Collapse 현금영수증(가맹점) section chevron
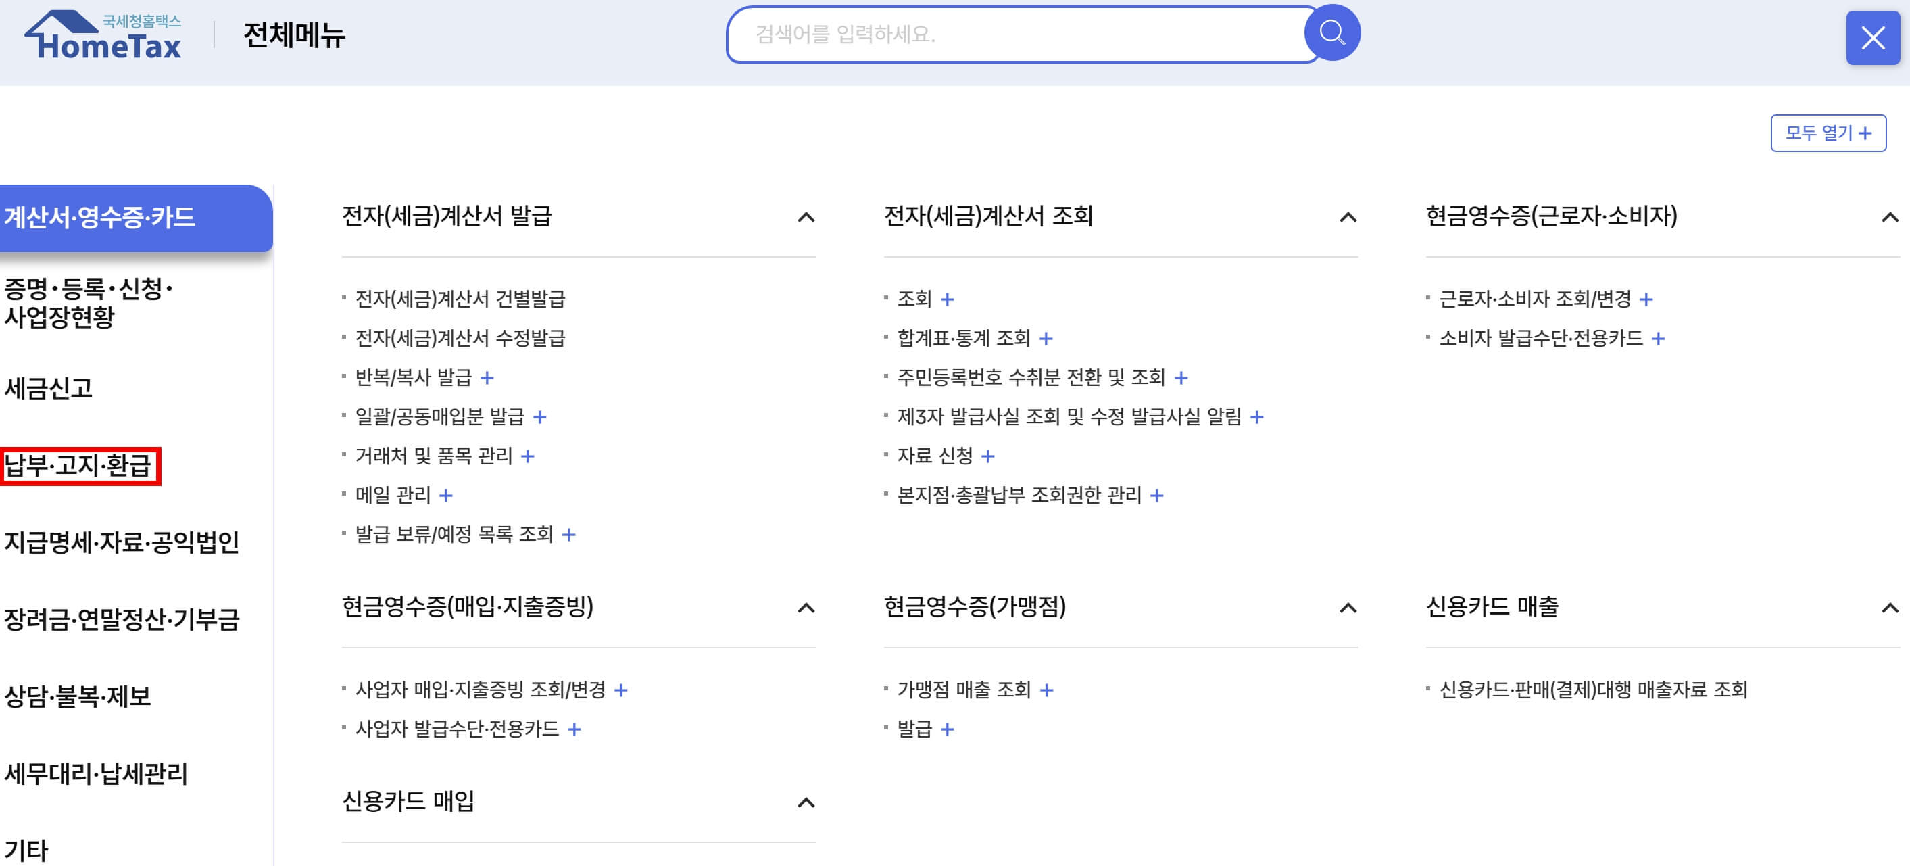The image size is (1910, 866). [x=1348, y=608]
